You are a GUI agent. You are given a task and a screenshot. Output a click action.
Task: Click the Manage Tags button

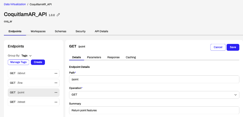pyautogui.click(x=18, y=62)
